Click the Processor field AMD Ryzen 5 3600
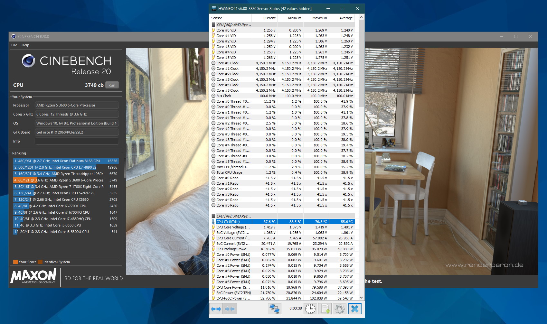 click(x=77, y=105)
